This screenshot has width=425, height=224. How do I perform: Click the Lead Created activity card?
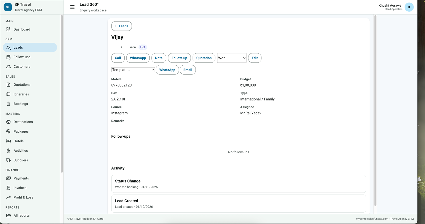pos(239,204)
